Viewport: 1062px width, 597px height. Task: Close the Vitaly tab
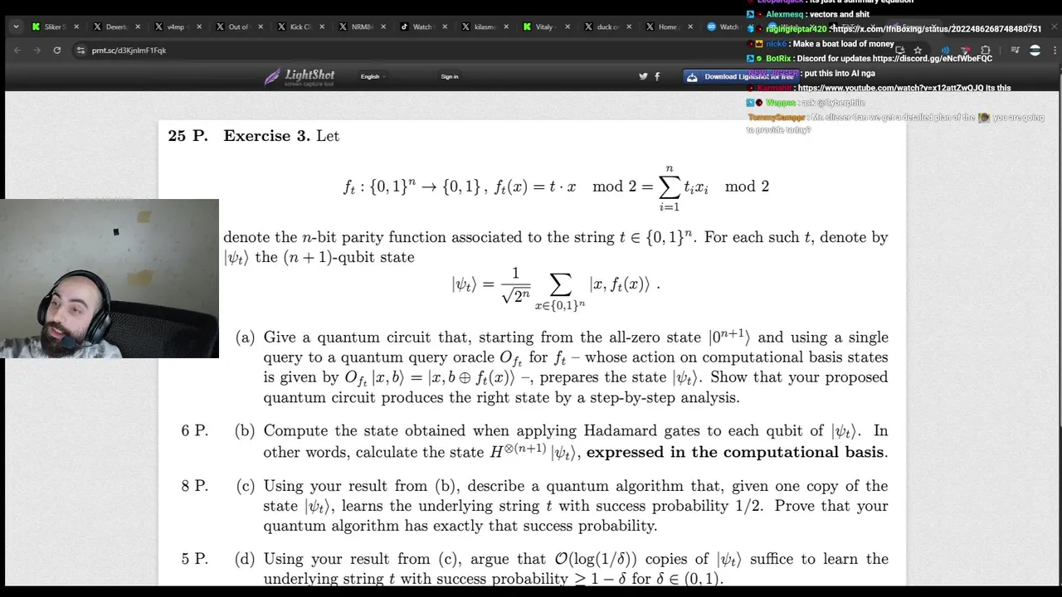[x=568, y=27]
